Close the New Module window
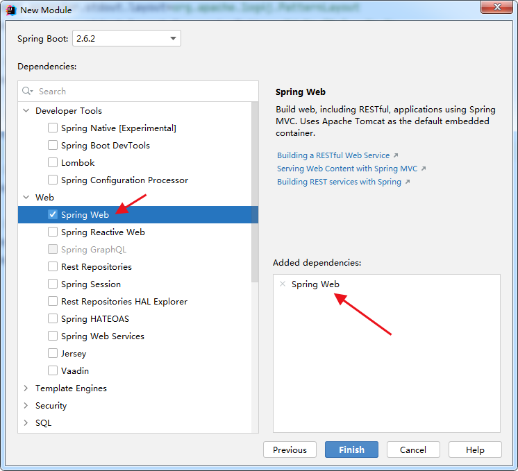This screenshot has width=518, height=471. click(497, 7)
